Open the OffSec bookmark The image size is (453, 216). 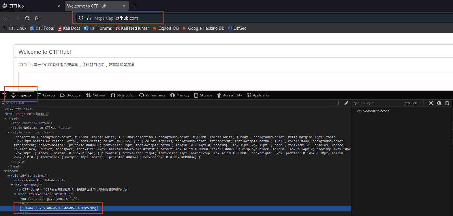237,28
